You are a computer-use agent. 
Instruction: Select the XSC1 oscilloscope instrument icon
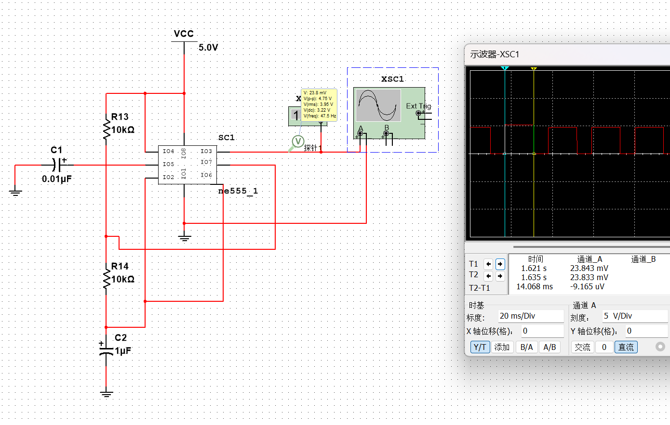(389, 113)
